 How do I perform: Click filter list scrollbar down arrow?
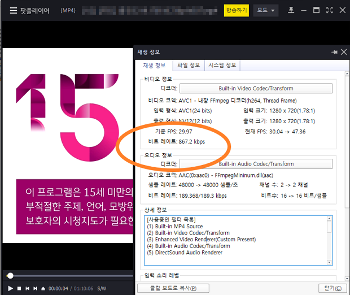click(329, 262)
